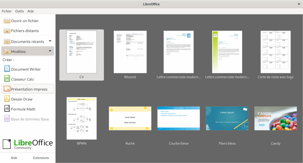Click the Document Writer icon
The width and height of the screenshot is (303, 163).
click(x=7, y=69)
